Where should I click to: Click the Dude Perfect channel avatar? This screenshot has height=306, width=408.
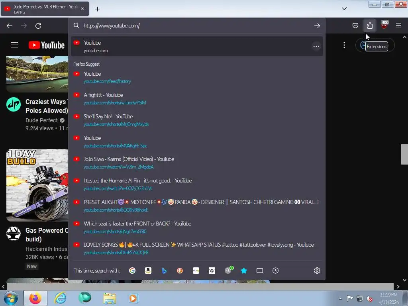pyautogui.click(x=14, y=104)
